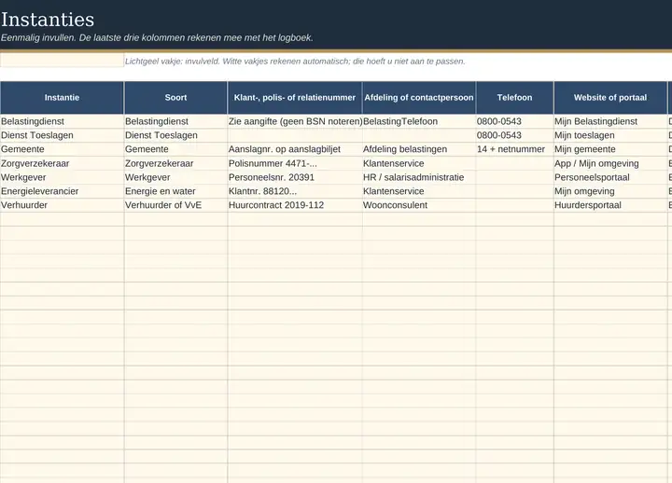Image resolution: width=672 pixels, height=483 pixels.
Task: Select the BelastingTelefoon cell
Action: (x=419, y=121)
